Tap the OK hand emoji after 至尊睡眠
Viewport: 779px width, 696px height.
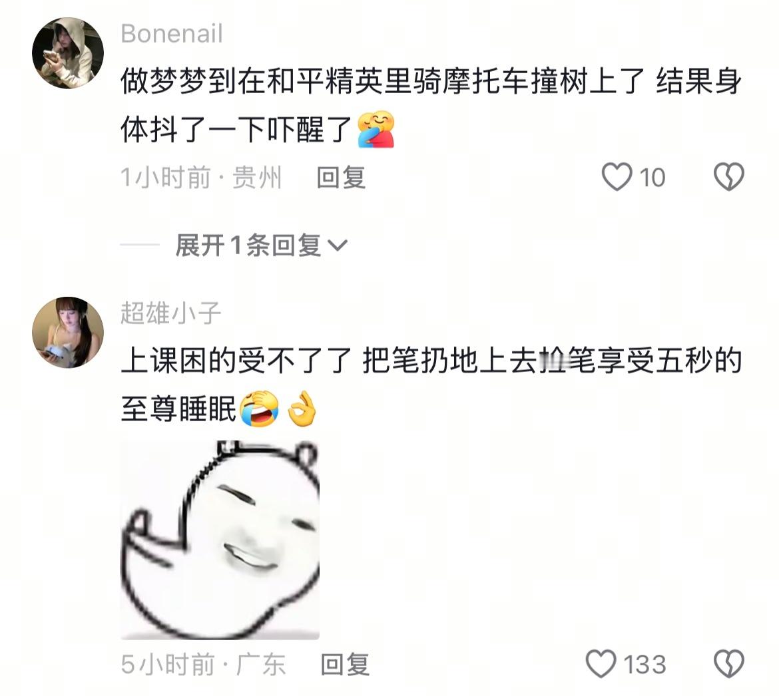(x=302, y=409)
